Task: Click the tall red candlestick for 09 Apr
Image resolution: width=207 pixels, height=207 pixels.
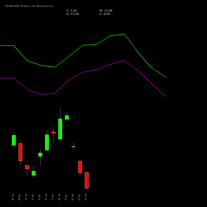Action: click(20, 152)
